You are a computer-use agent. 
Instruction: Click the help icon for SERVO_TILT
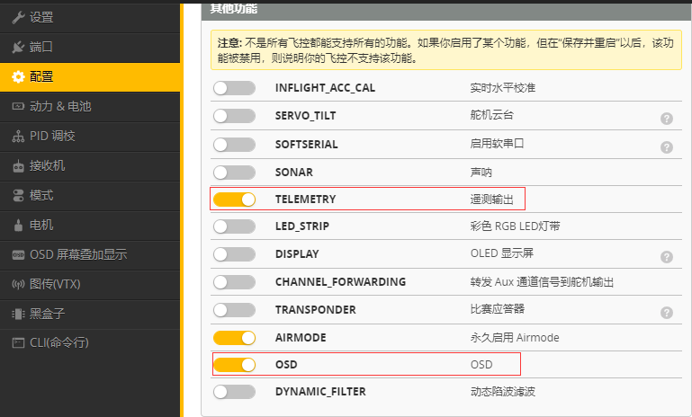(667, 118)
